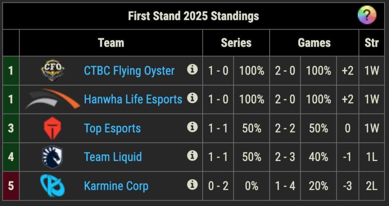This screenshot has height=206, width=389.
Task: Open the CTBC Flying Oyster team link
Action: coord(129,71)
